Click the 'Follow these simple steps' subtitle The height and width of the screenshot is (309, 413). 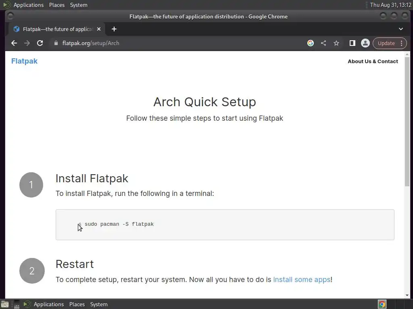[x=204, y=118]
